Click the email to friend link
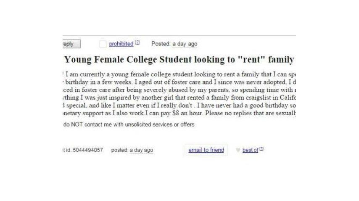This screenshot has height=201, width=359. (206, 150)
